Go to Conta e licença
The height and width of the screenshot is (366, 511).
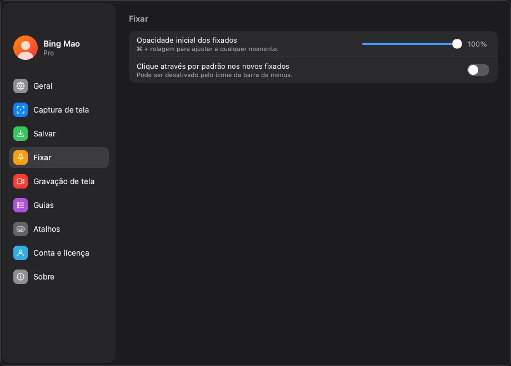(59, 253)
